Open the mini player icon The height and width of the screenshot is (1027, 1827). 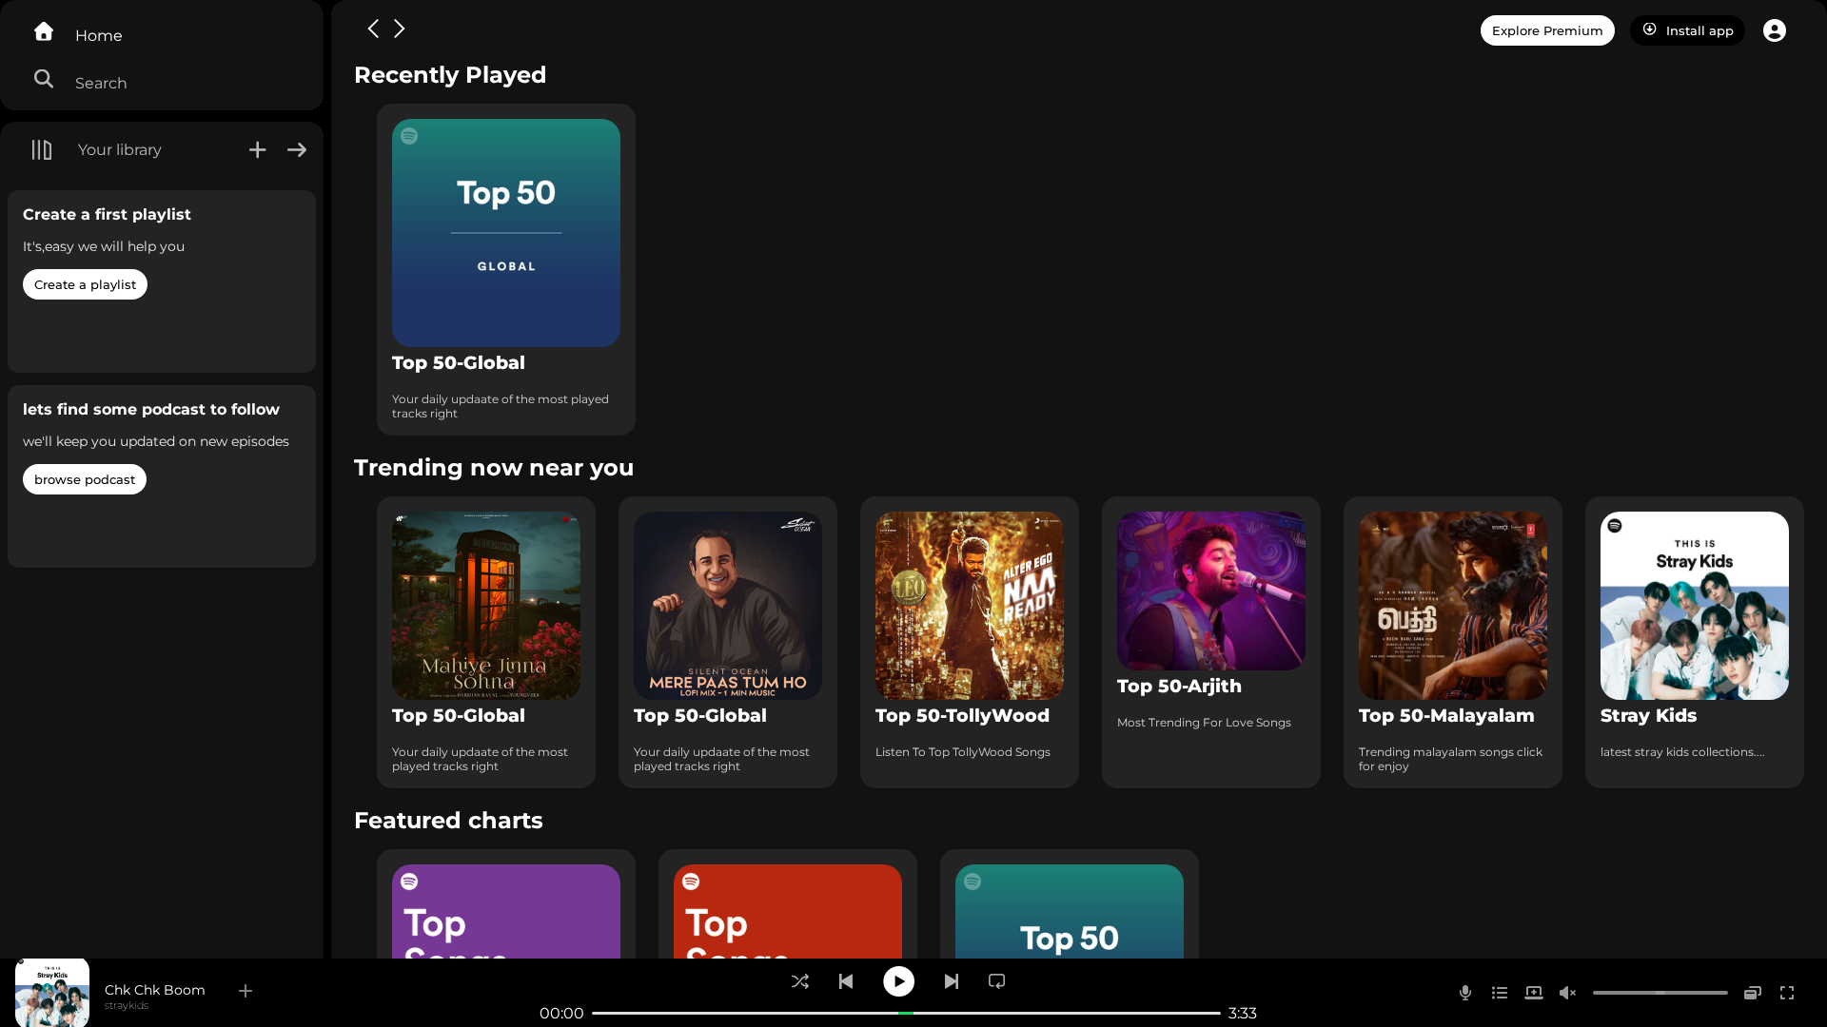1753,993
